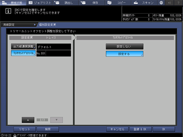Choose 設定する option
The width and height of the screenshot is (183, 137).
coord(125,54)
